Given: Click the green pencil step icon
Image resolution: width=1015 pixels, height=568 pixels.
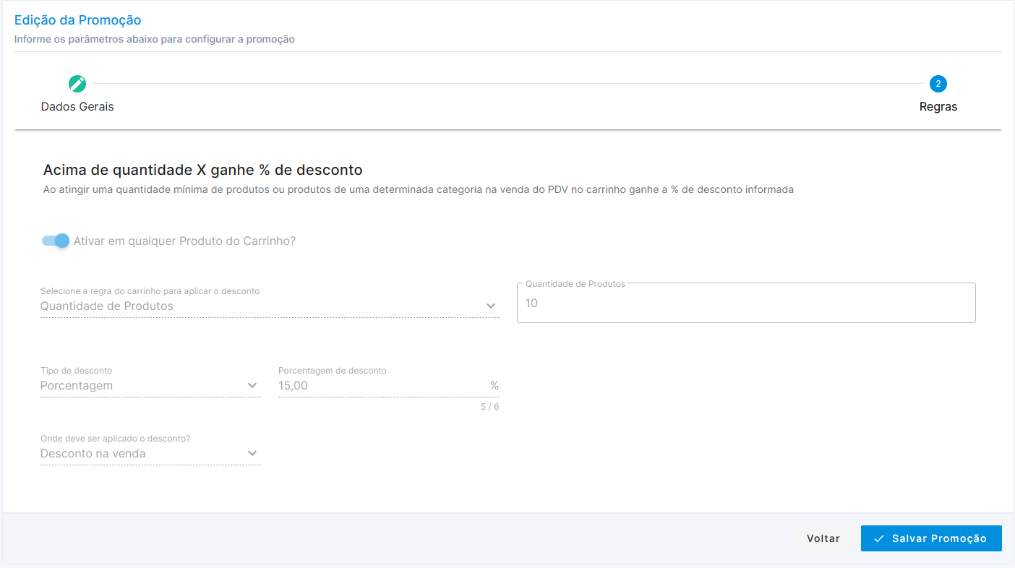Looking at the screenshot, I should [77, 84].
